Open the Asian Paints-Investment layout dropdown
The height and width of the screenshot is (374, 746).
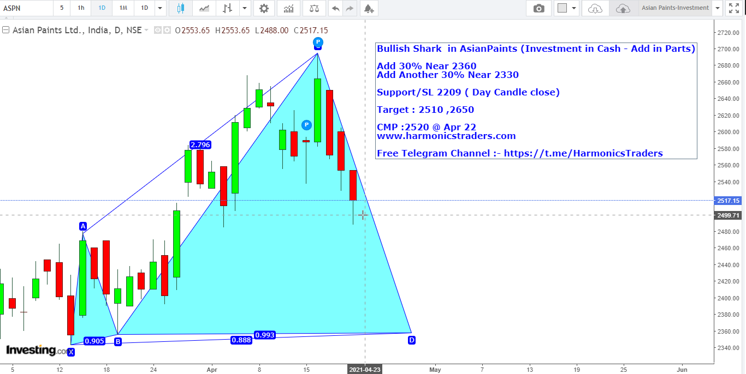[717, 8]
